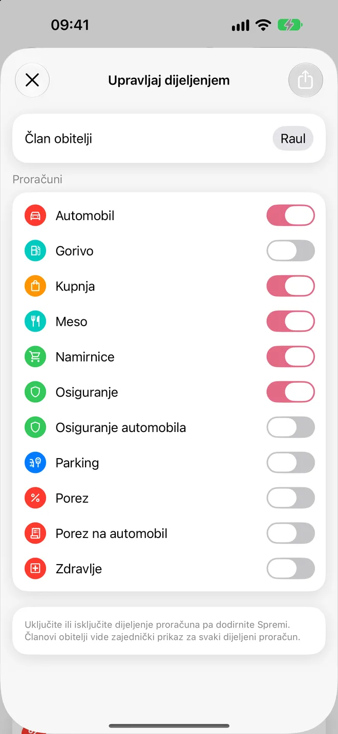
Task: Tap the percent icon for Porez
Action: 35,498
